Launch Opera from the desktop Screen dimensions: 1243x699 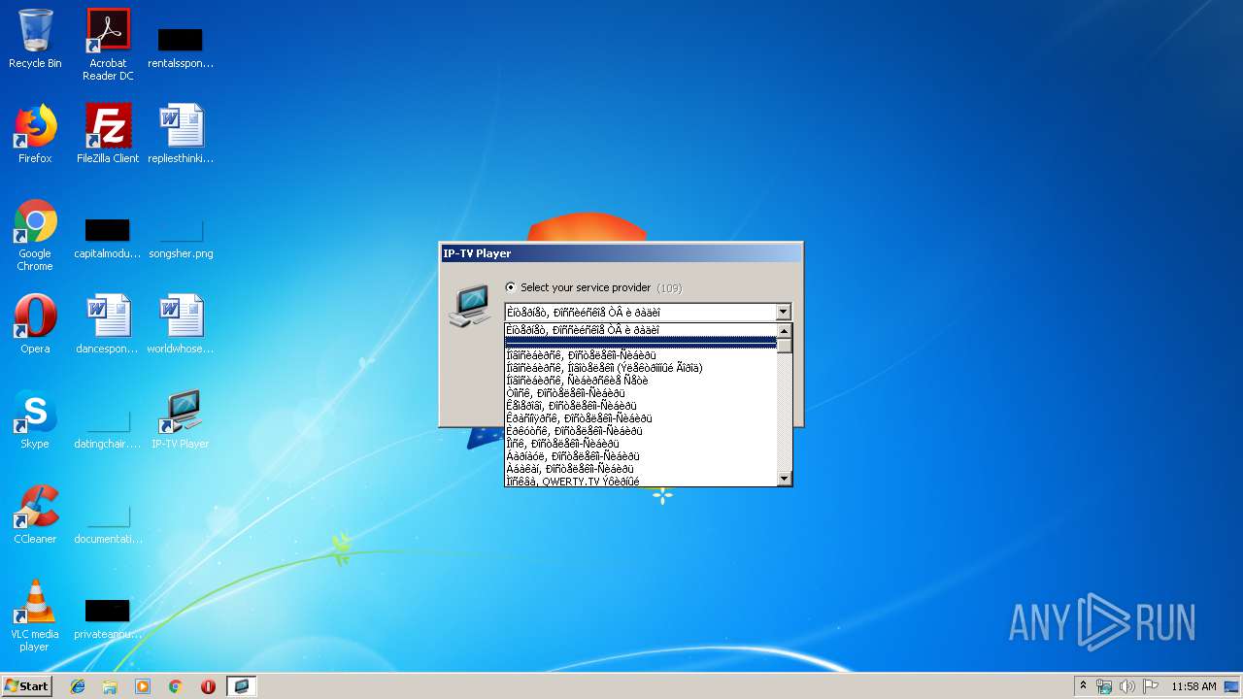pyautogui.click(x=35, y=324)
